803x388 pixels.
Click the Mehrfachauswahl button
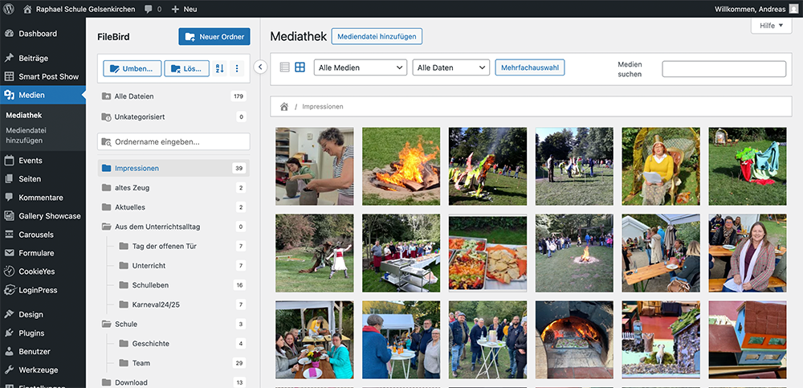click(x=529, y=67)
